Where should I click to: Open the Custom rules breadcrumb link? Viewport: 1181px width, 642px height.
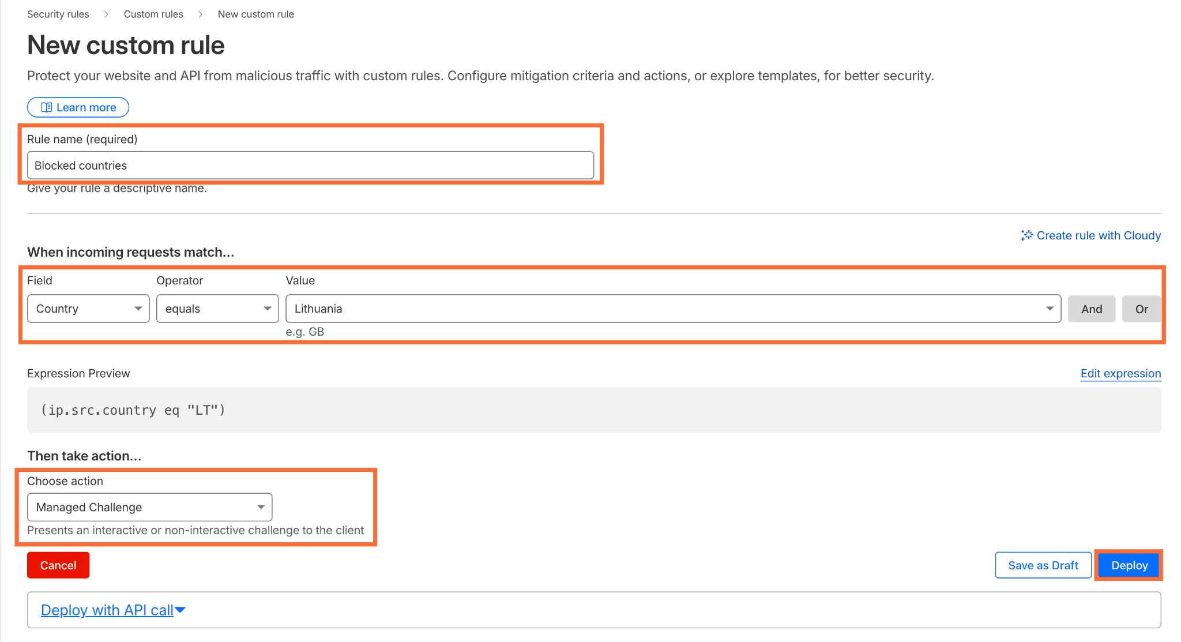tap(153, 14)
